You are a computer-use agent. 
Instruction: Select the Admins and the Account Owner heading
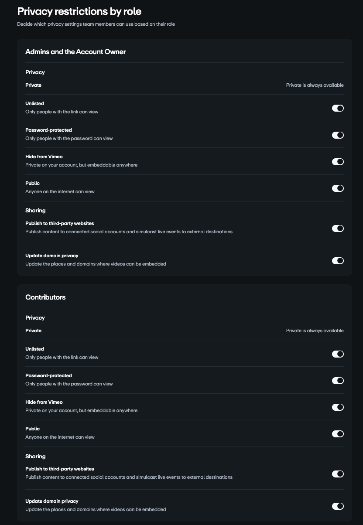point(75,52)
